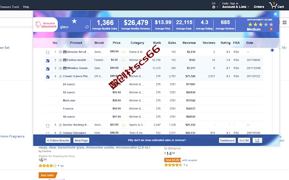Open rating dropdown arrow beside 9 reviews

pos(184,165)
